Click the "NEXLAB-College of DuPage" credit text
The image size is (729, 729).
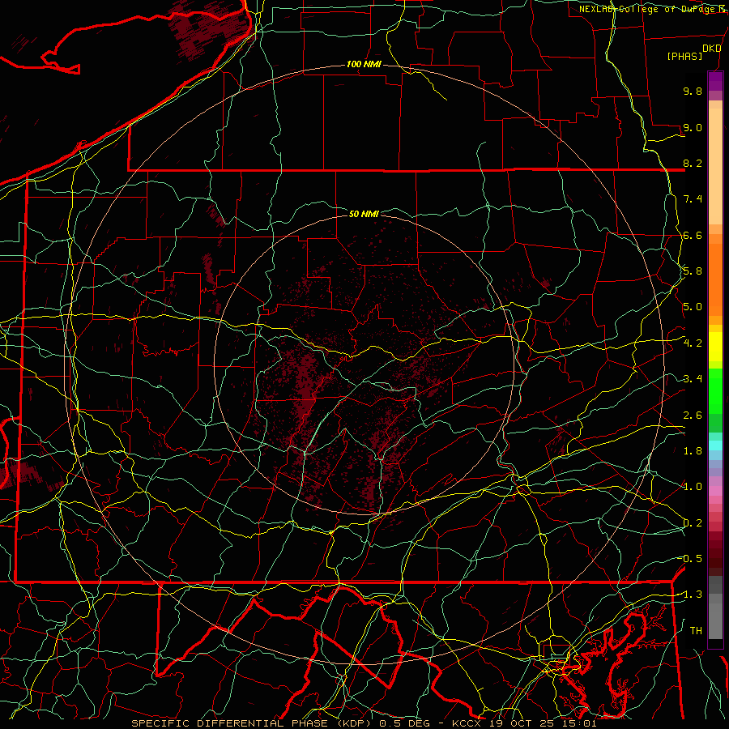pos(647,9)
